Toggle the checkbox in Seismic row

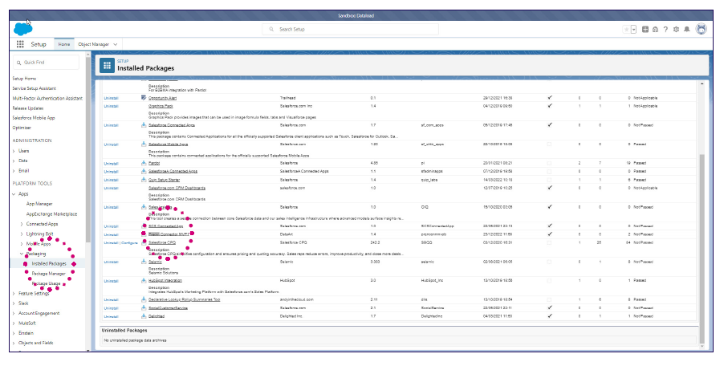pyautogui.click(x=549, y=262)
